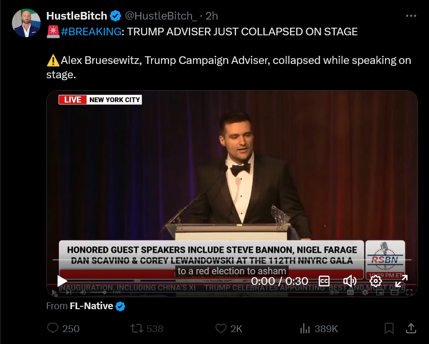Open the 2h post timestamp
The image size is (429, 344).
[212, 16]
